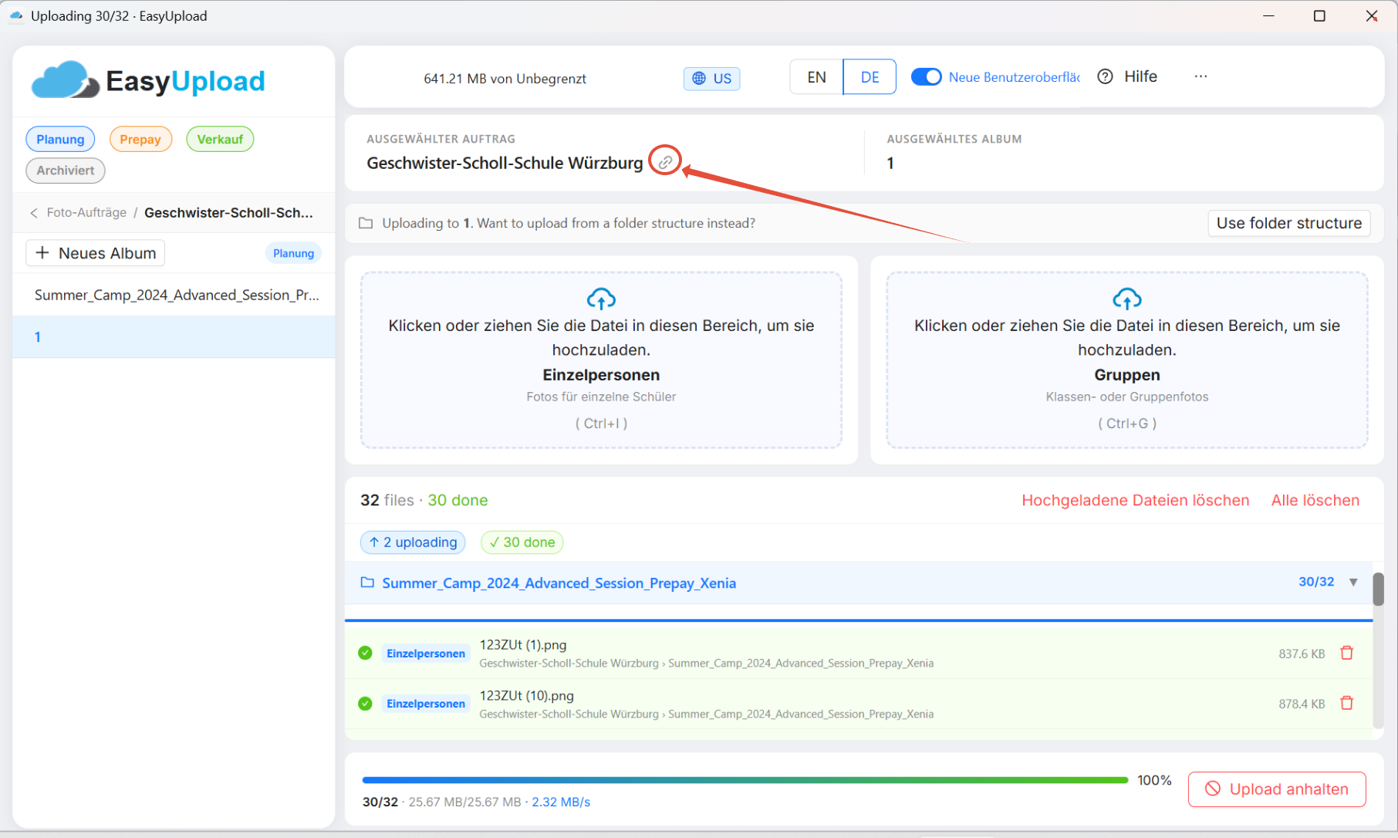Maximize the EasyUpload window
This screenshot has height=838, width=1398.
(x=1319, y=15)
